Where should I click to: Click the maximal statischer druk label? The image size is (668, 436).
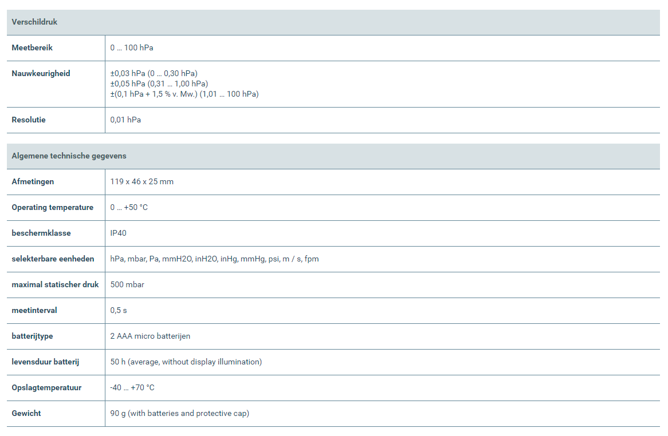coord(55,284)
